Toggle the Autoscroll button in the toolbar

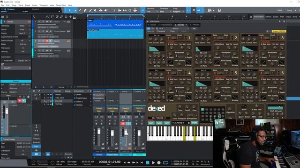199,10
